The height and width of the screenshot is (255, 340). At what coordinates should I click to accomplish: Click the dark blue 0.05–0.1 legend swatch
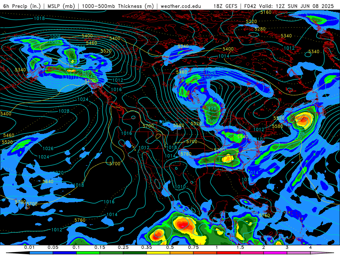point(65,253)
